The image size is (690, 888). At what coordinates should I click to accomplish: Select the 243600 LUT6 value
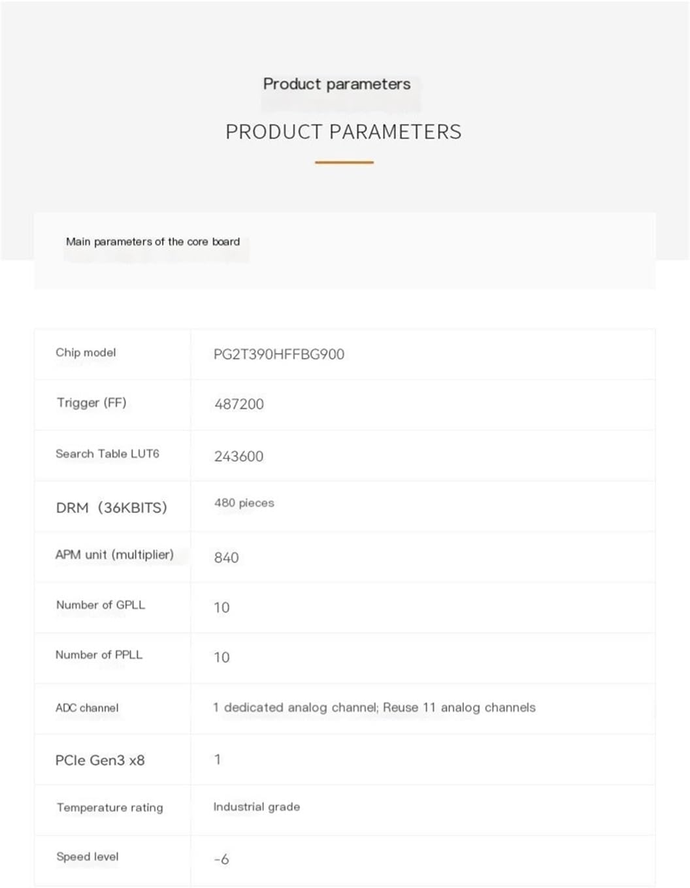[238, 456]
